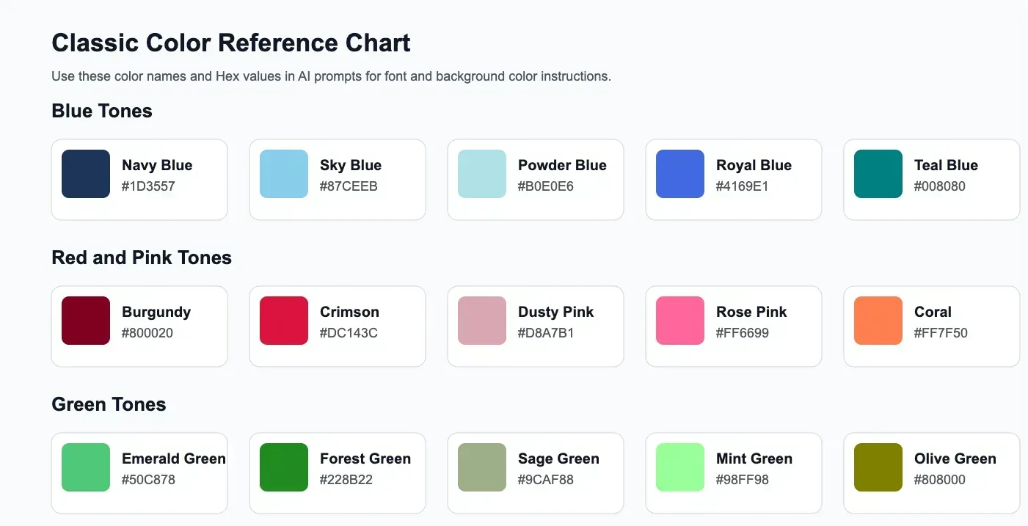This screenshot has height=526, width=1028.
Task: Click the Sky Blue name label
Action: [351, 165]
